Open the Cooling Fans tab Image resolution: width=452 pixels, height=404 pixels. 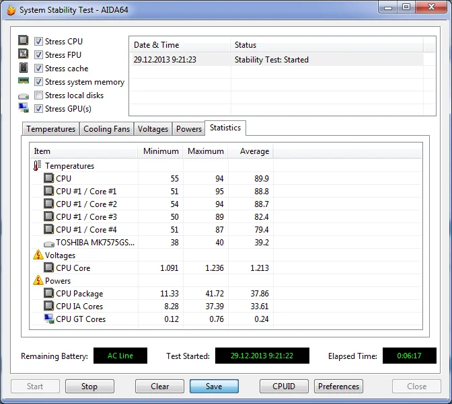click(106, 129)
